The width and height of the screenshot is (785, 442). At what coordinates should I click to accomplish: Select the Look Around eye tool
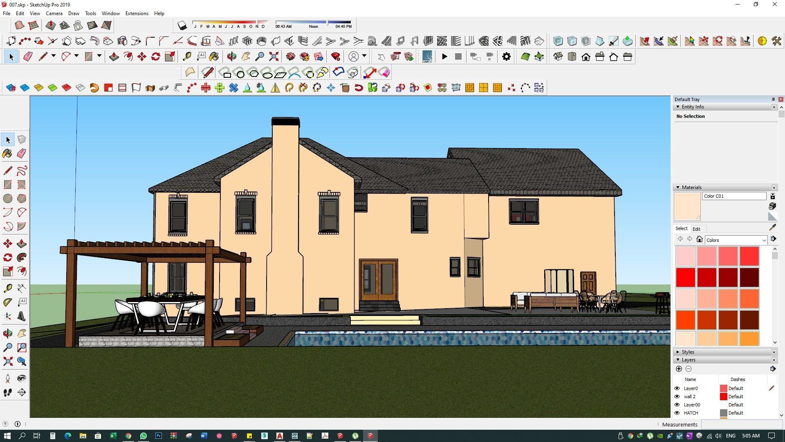click(22, 379)
